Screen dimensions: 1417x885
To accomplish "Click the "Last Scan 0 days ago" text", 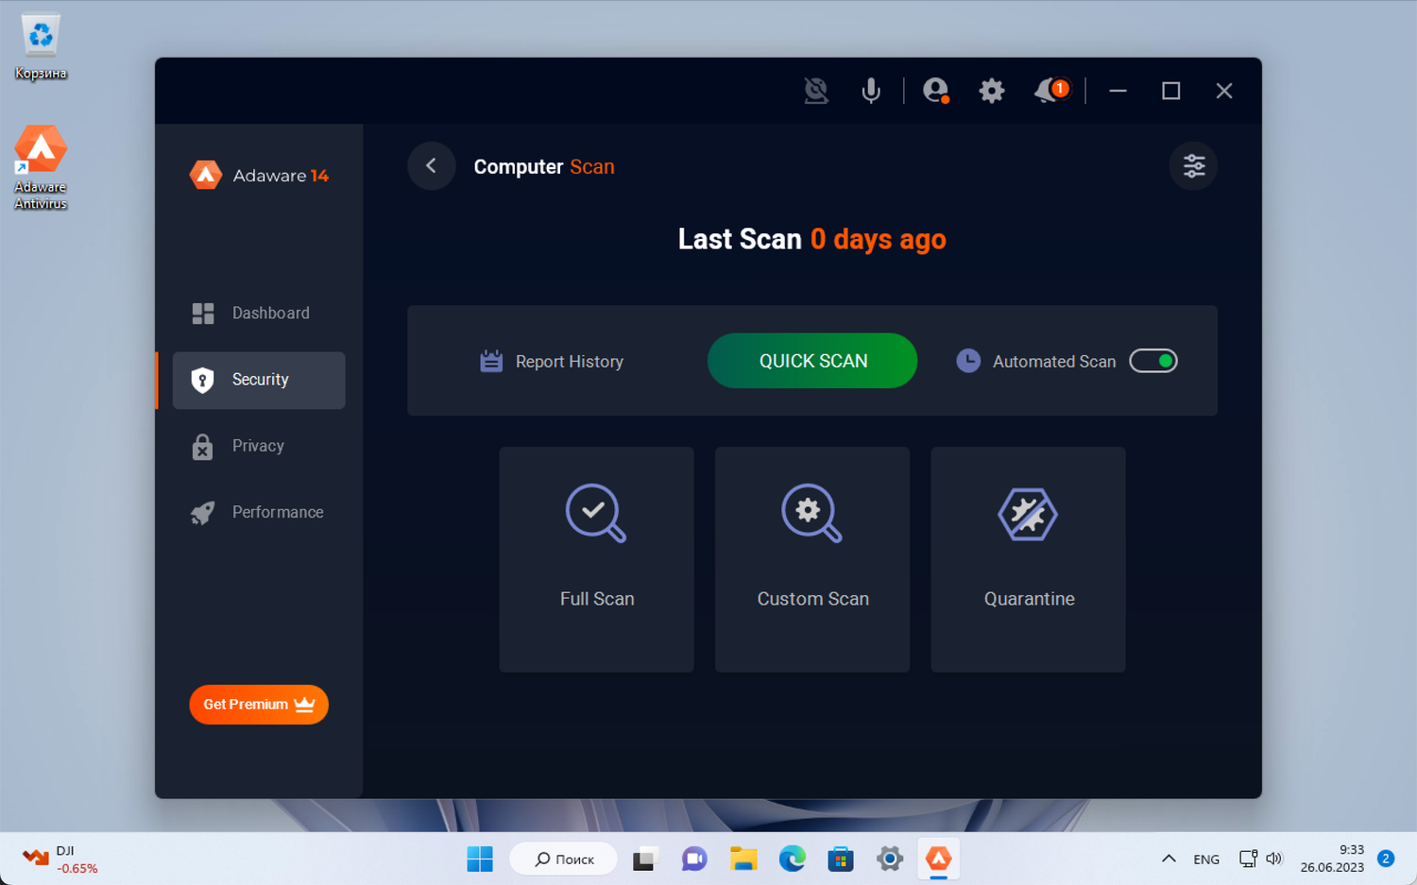I will tap(812, 240).
